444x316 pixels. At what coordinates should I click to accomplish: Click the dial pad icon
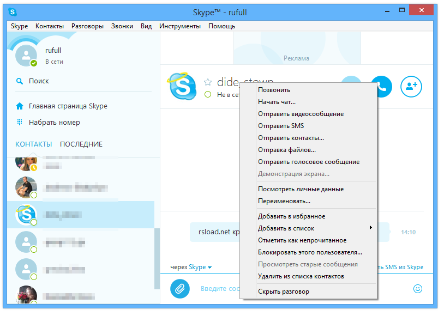pyautogui.click(x=20, y=123)
